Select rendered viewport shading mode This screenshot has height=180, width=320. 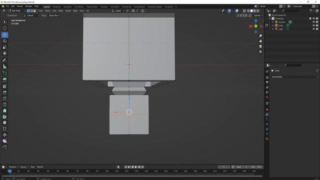[x=258, y=11]
